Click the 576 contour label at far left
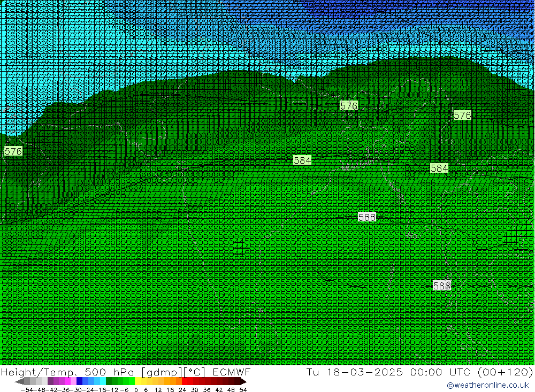 [13, 151]
